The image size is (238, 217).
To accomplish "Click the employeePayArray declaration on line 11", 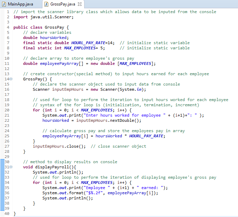I will point(59,63).
